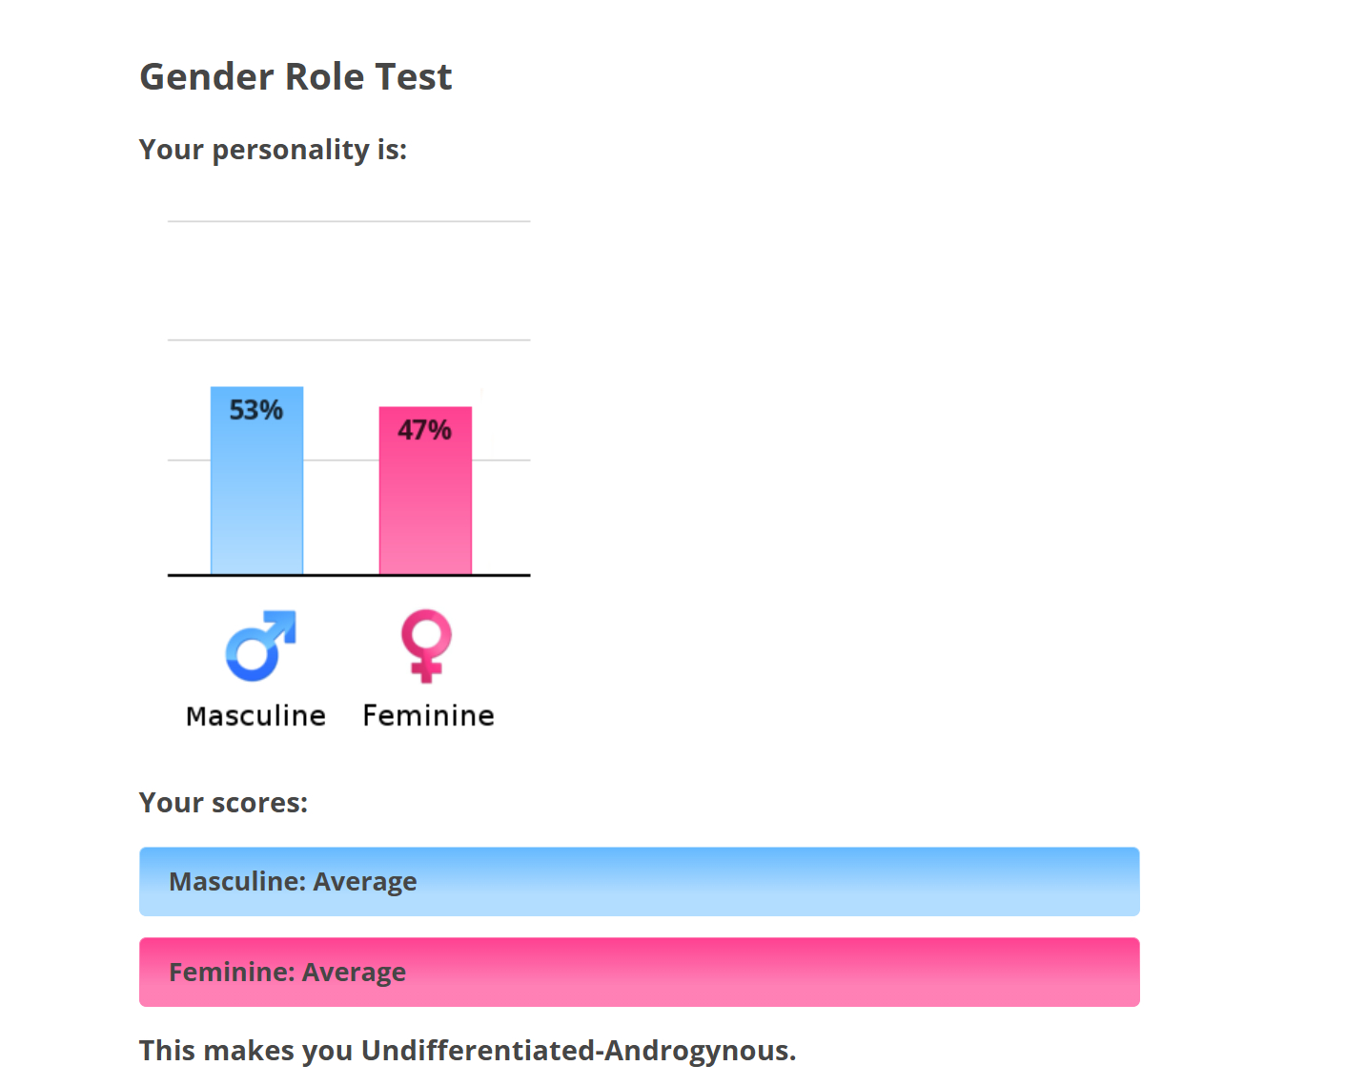Click the gridline segment between the two bars
The image size is (1346, 1086).
(340, 460)
